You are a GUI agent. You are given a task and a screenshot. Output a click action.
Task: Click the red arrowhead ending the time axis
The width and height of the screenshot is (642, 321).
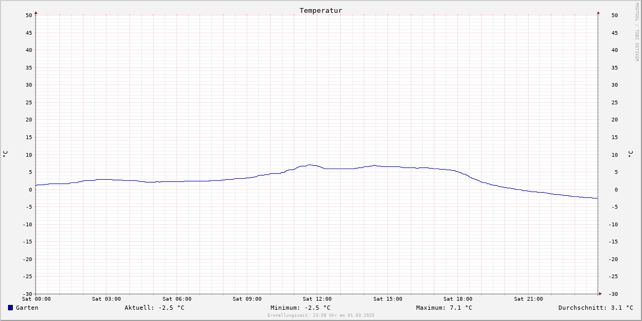[600, 294]
